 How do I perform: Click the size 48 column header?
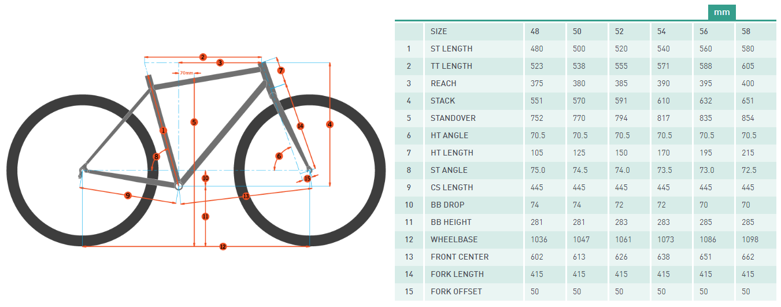535,31
